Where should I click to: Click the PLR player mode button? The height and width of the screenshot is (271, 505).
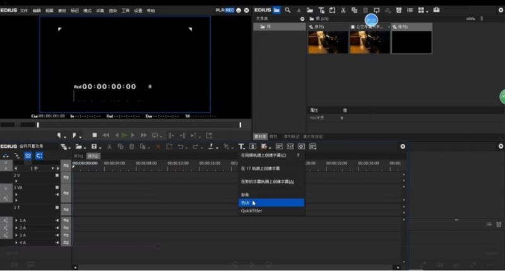tap(220, 10)
